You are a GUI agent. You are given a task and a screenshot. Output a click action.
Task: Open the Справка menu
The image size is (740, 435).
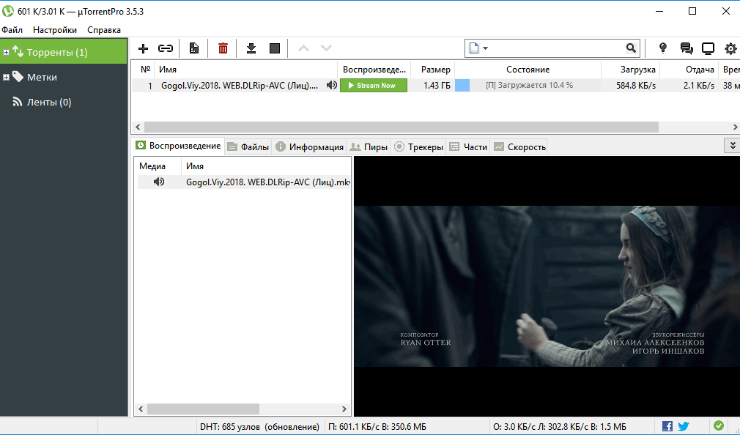point(104,30)
